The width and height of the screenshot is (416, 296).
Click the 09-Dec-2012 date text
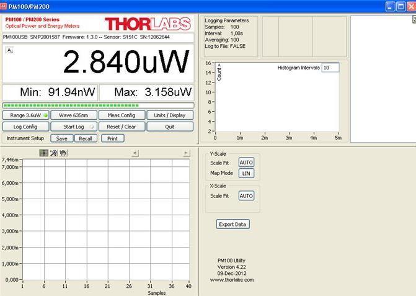tap(232, 274)
